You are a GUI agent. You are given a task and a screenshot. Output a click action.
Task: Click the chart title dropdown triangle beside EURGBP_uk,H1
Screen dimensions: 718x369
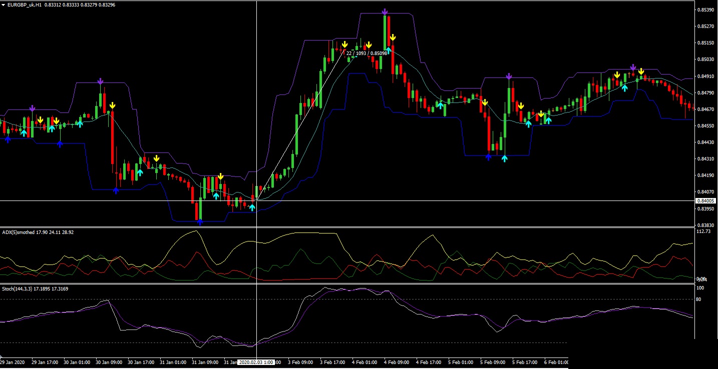point(4,4)
